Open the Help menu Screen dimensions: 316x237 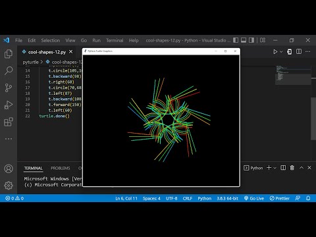[134, 40]
